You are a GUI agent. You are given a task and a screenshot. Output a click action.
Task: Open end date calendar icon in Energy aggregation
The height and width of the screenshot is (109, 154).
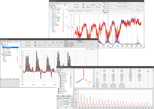[35, 46]
